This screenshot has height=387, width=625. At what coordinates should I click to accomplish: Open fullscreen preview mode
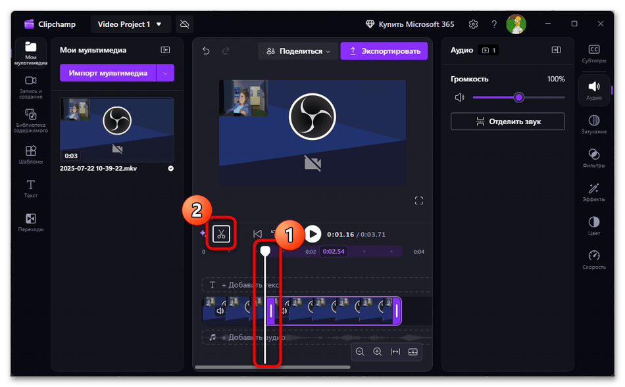[419, 200]
